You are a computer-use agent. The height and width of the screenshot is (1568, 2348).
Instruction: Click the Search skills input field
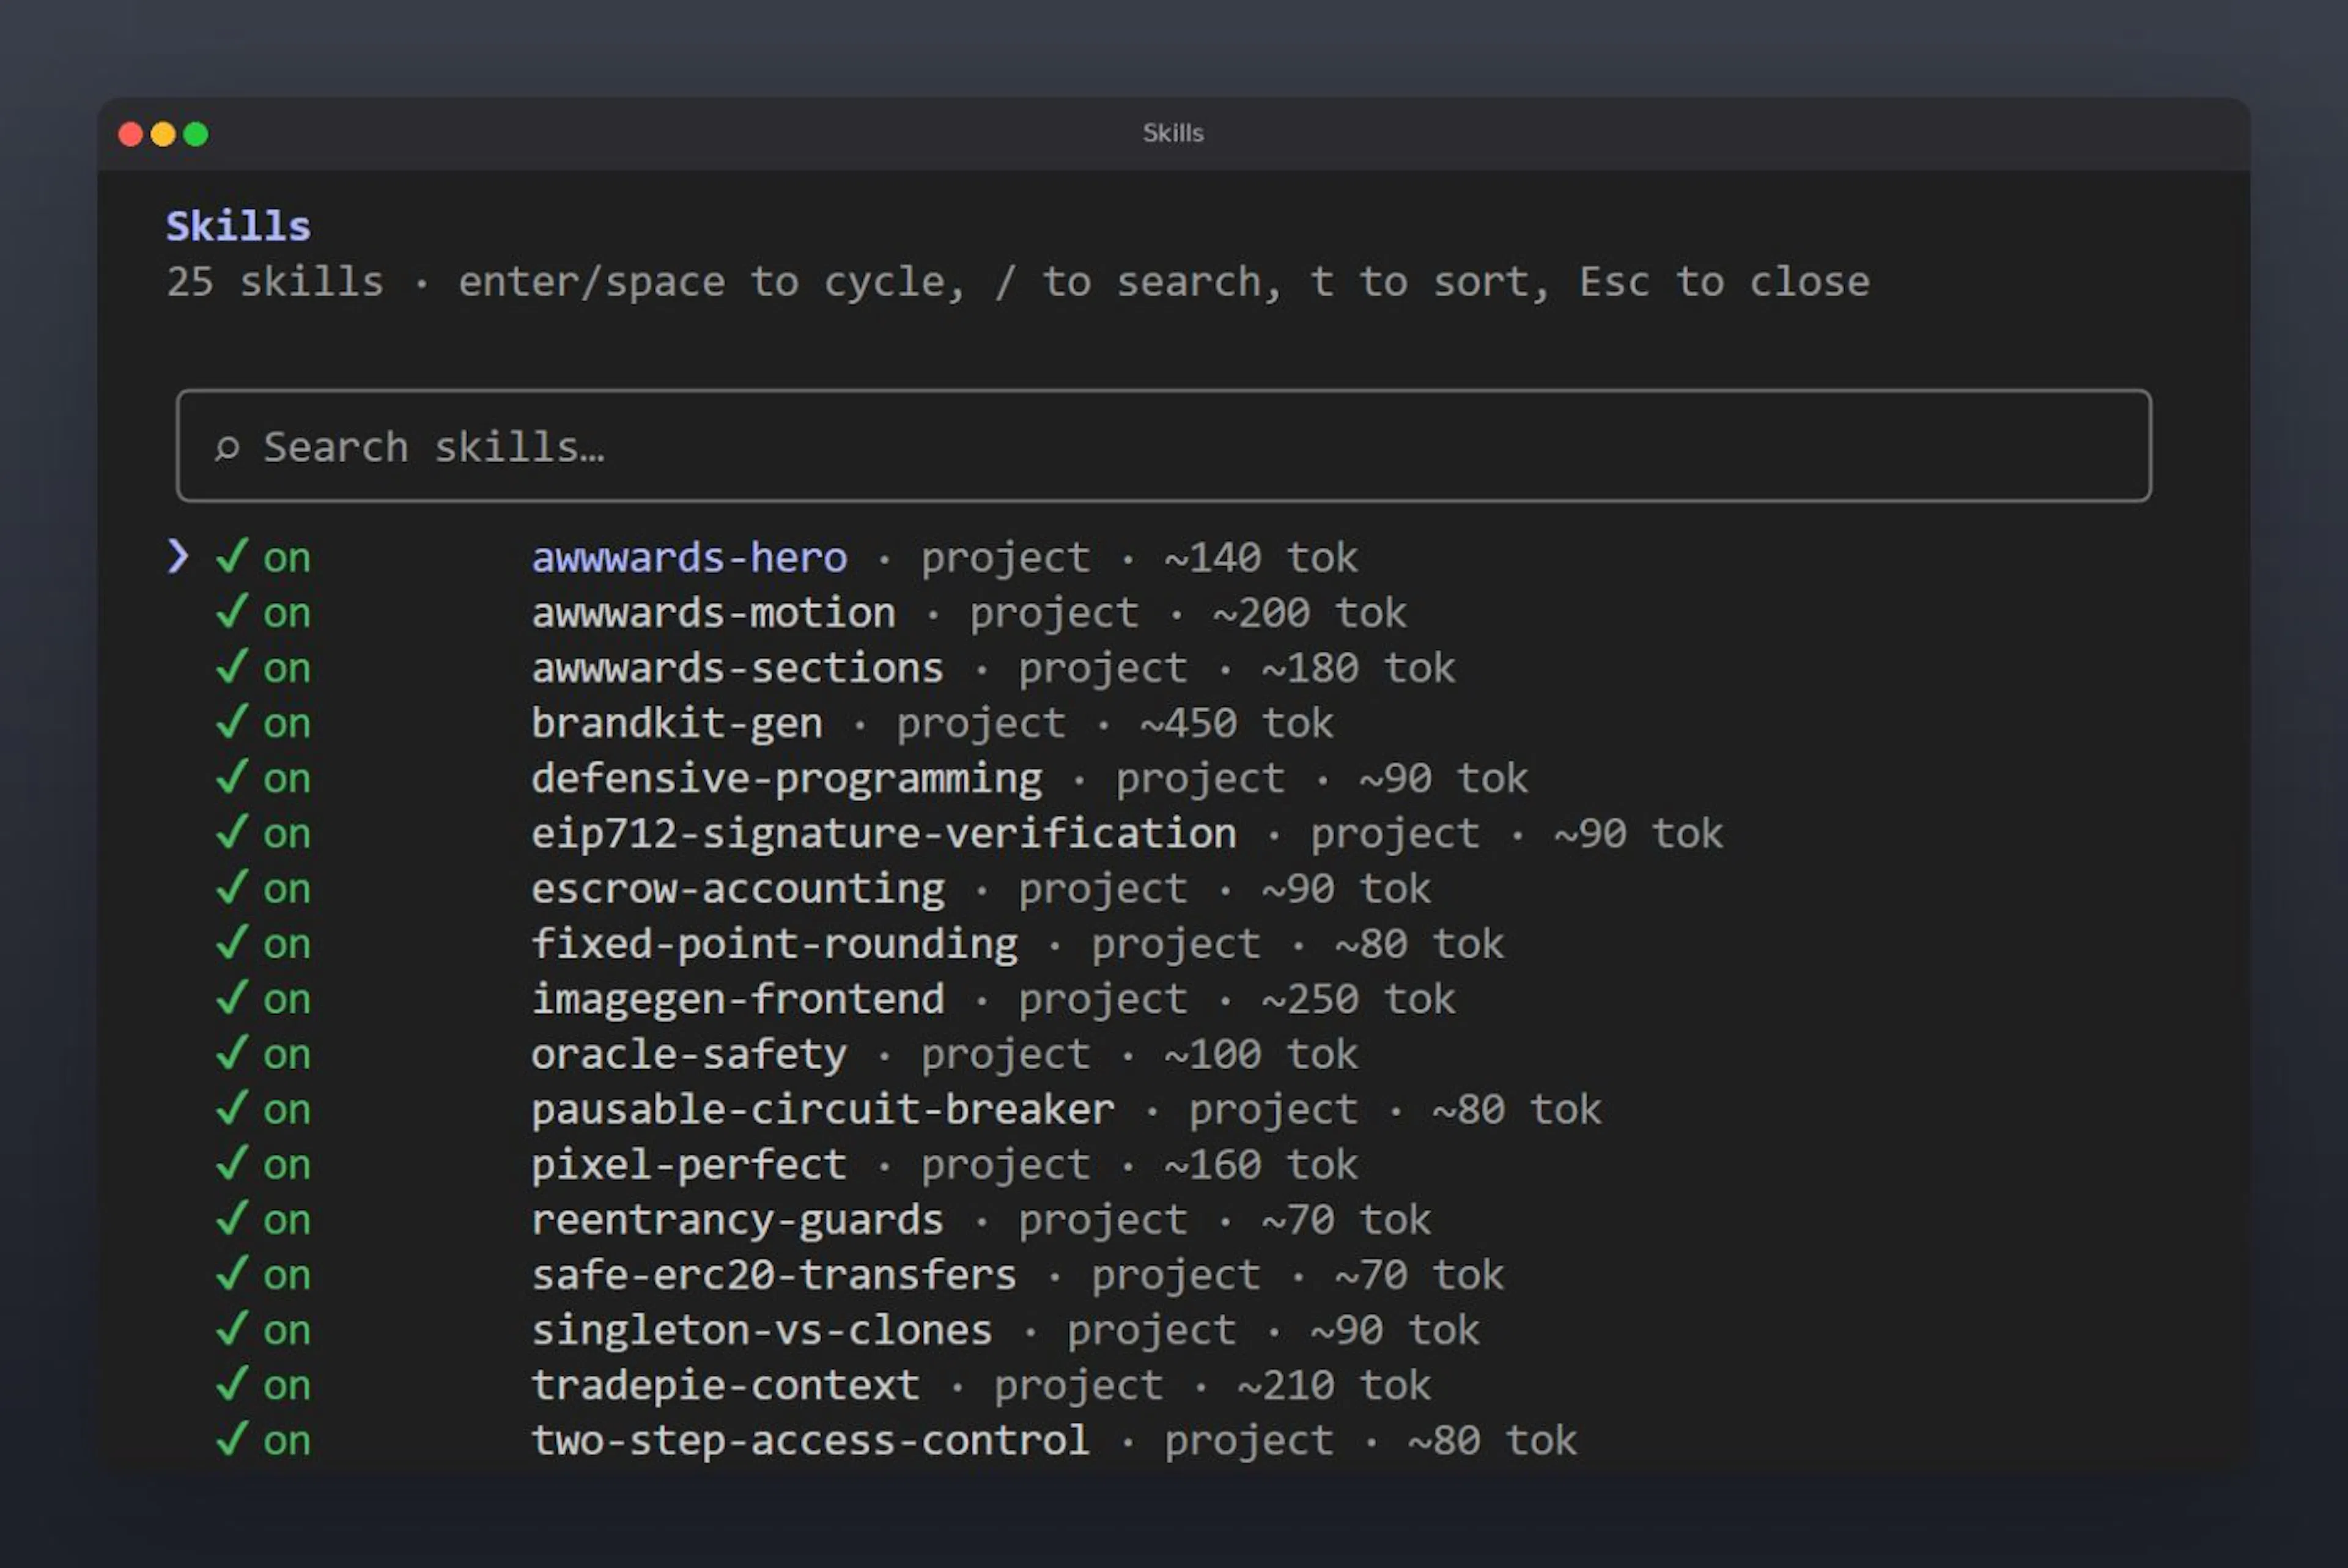[x=1163, y=446]
